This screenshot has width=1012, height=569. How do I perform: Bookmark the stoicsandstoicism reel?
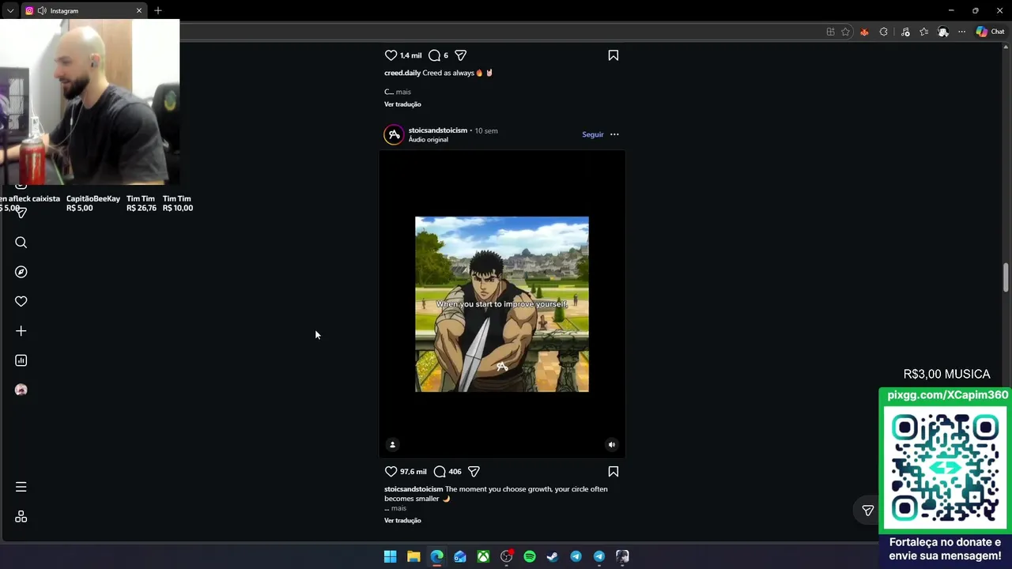pos(613,472)
